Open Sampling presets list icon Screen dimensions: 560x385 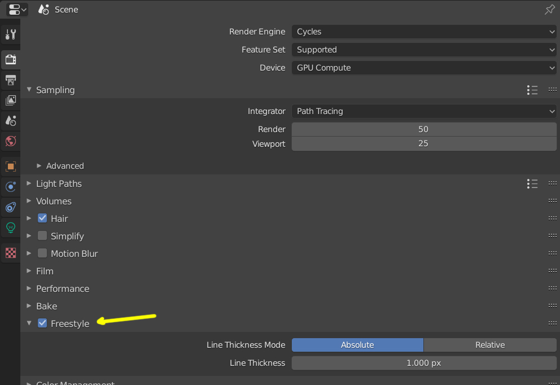(532, 90)
